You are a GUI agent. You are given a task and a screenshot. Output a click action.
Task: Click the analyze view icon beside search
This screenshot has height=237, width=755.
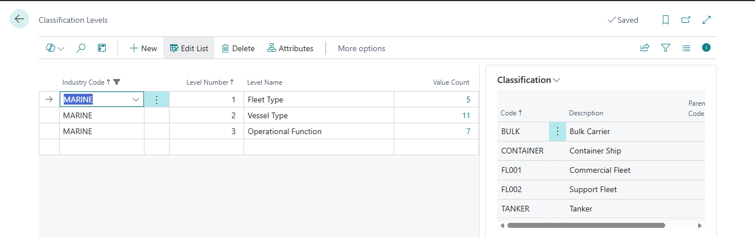[x=102, y=48]
